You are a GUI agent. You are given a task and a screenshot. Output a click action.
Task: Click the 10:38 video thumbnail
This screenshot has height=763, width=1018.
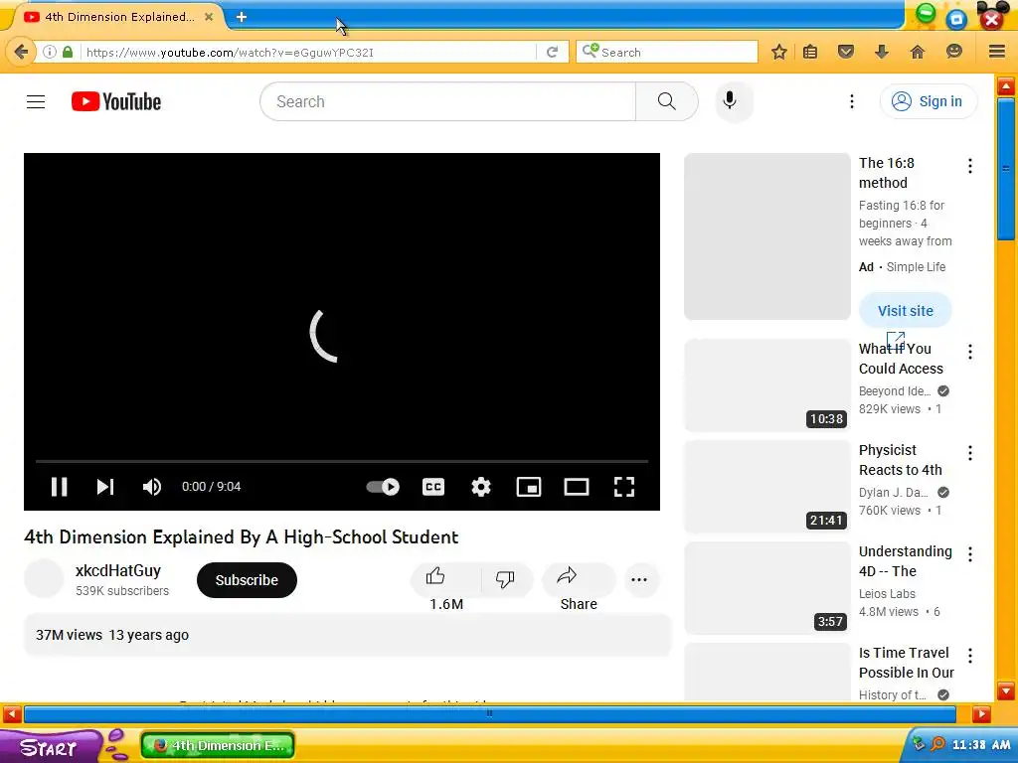767,384
